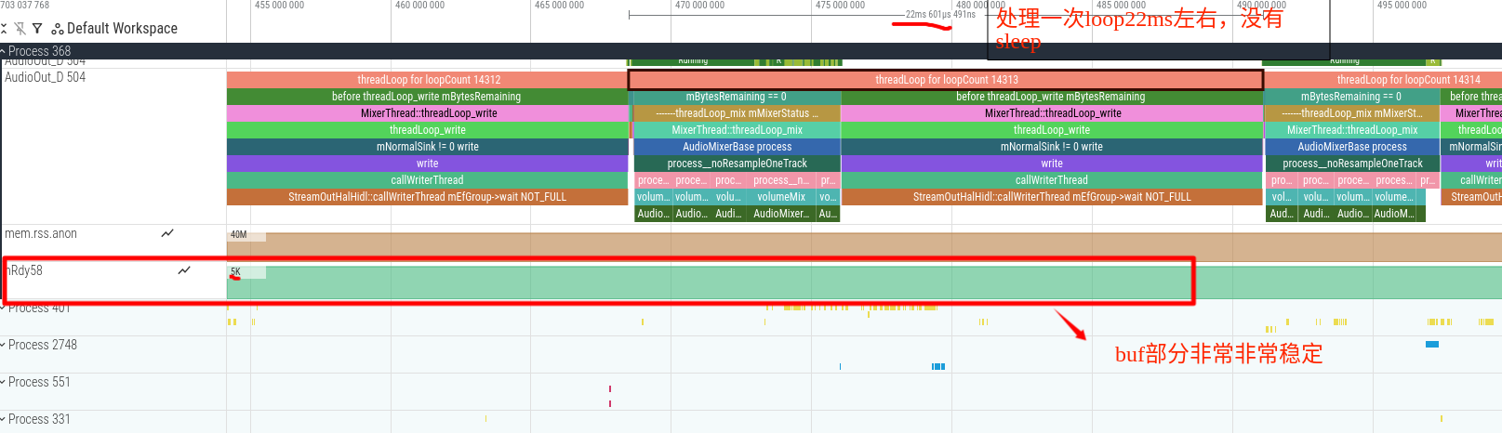
Task: Click the blue slice in Process 2748 row
Action: click(1432, 345)
